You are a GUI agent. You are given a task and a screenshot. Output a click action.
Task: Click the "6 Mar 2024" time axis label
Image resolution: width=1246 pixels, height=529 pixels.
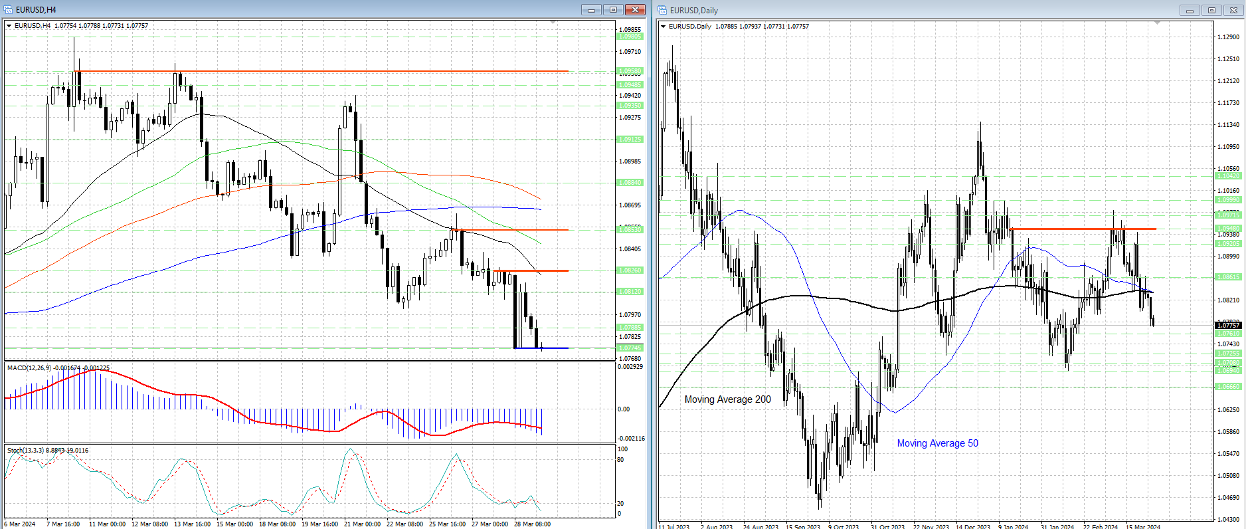[19, 524]
